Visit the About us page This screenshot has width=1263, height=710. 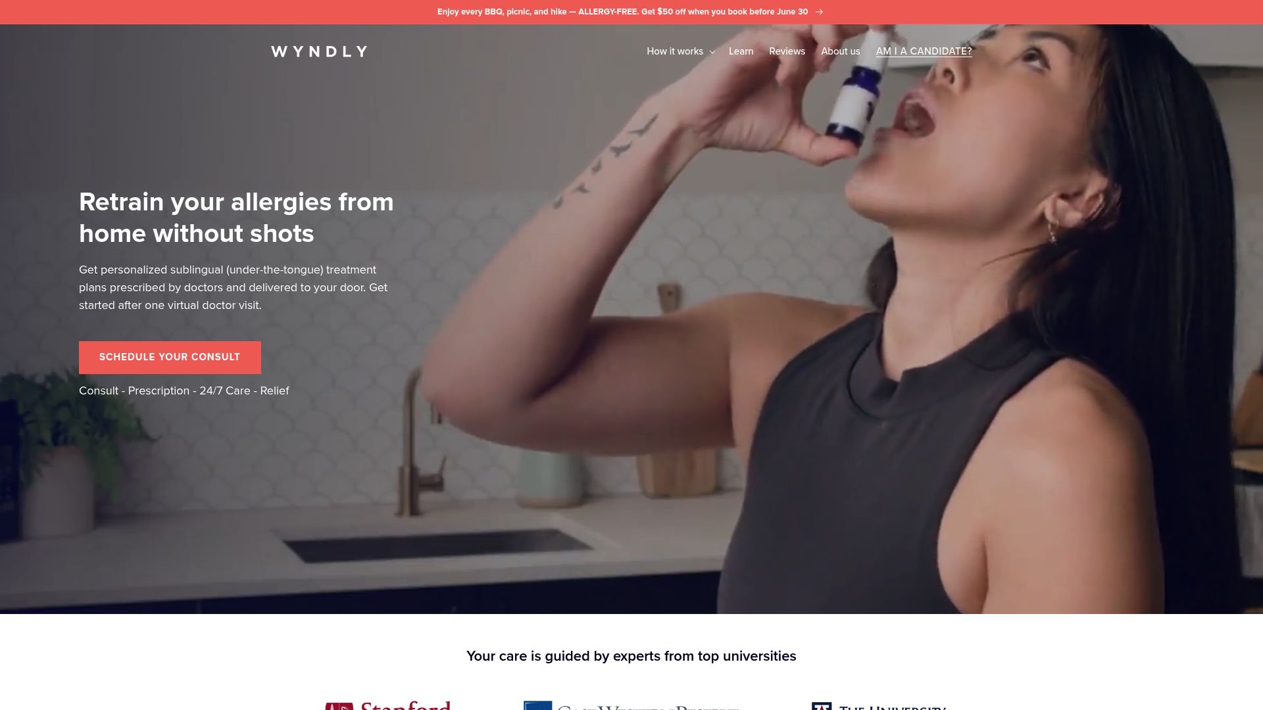click(x=840, y=51)
